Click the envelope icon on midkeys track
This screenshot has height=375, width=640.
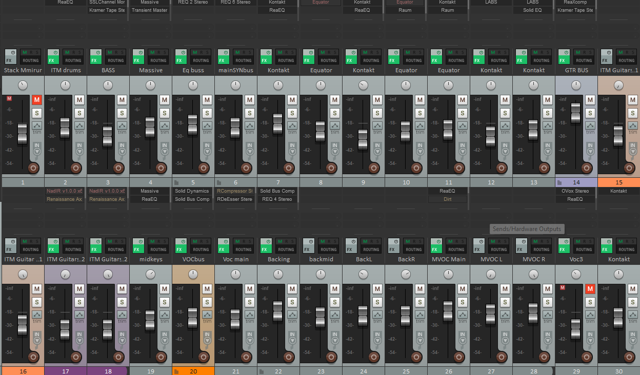164,315
